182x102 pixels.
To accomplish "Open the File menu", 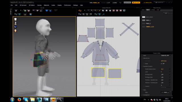I will 12,5.
